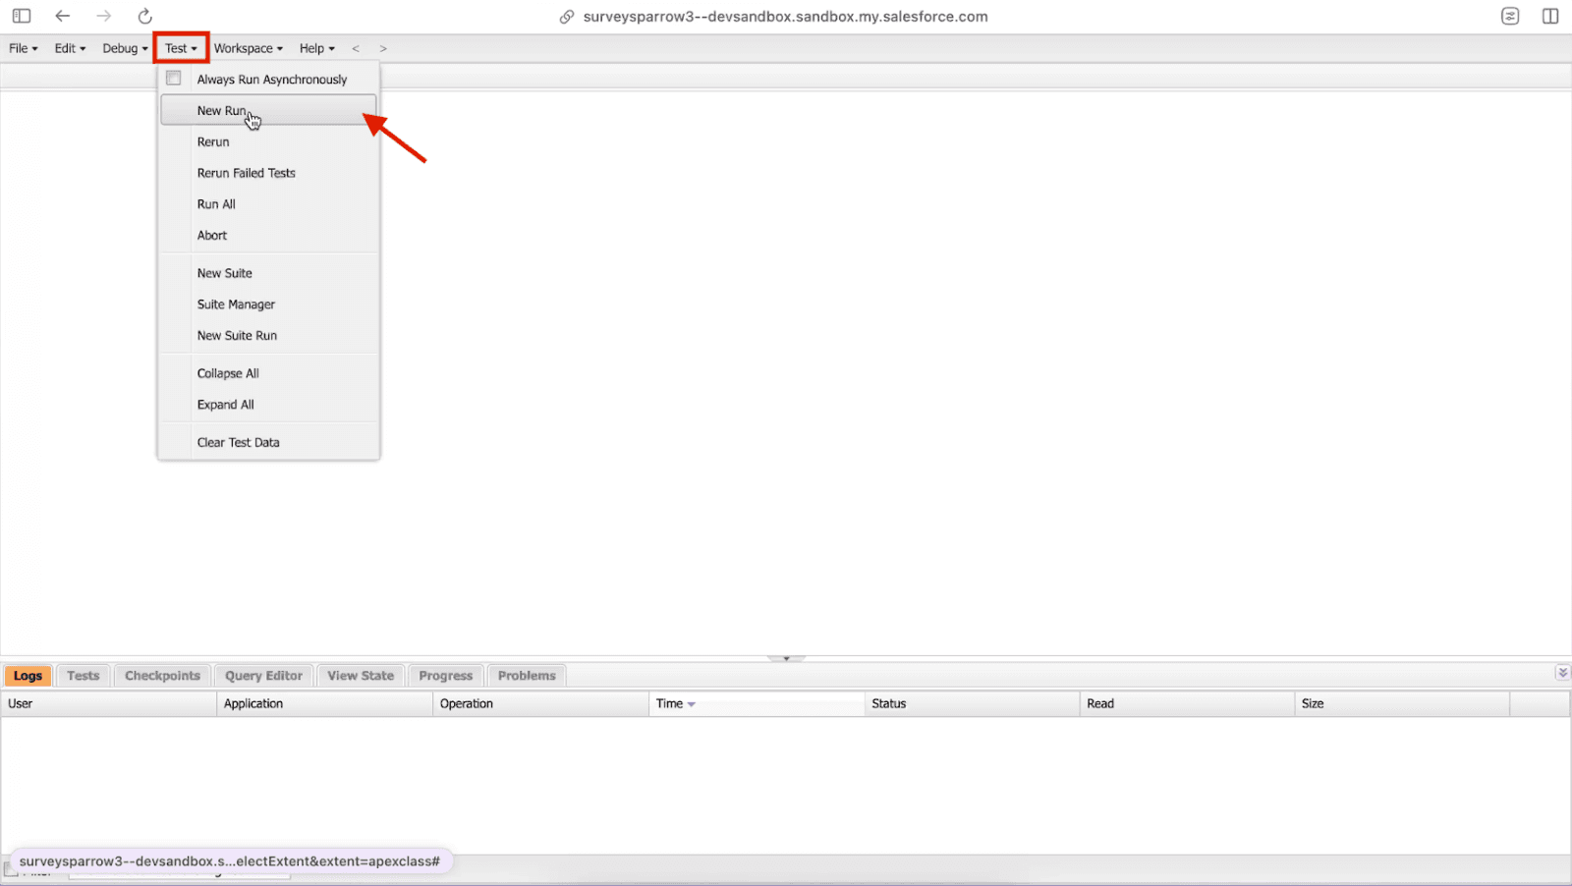Choose Run All in the Test menu
Screen dimensions: 1572x886
pyautogui.click(x=216, y=204)
